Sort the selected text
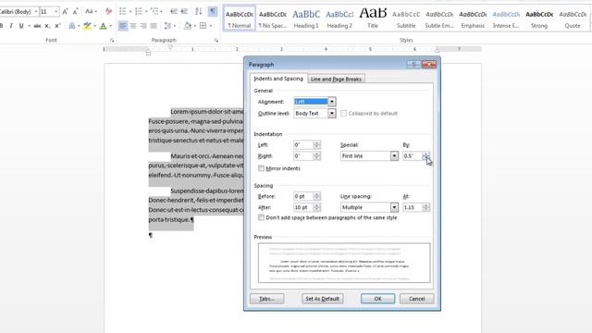The image size is (592, 333). 199,12
